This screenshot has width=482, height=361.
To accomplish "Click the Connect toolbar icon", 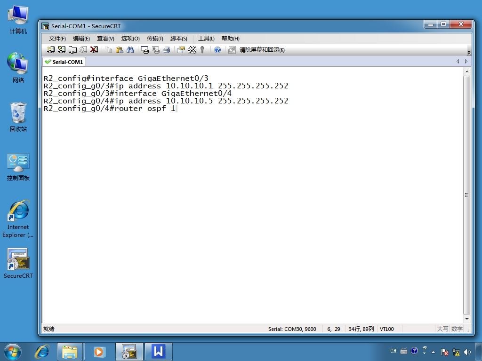I will pyautogui.click(x=51, y=50).
